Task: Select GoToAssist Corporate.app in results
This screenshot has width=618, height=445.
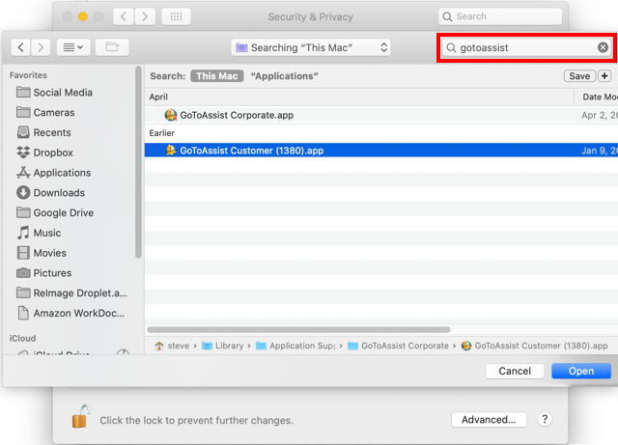Action: (x=381, y=115)
